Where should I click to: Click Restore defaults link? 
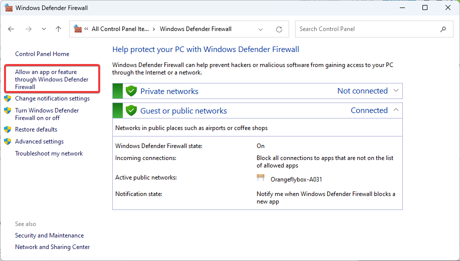tap(36, 129)
